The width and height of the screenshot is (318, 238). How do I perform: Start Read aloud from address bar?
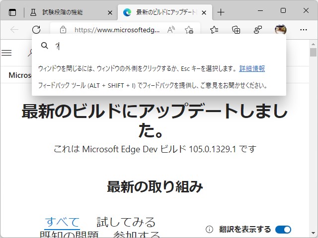pyautogui.click(x=171, y=30)
